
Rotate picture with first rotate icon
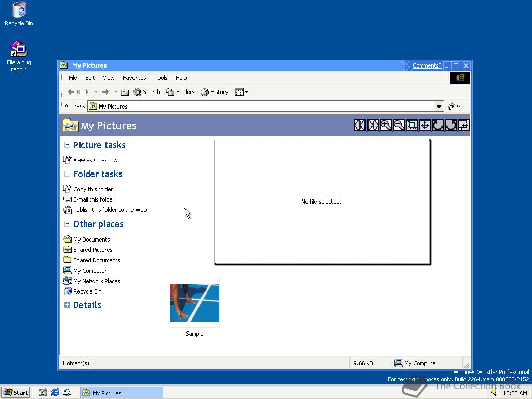437,125
